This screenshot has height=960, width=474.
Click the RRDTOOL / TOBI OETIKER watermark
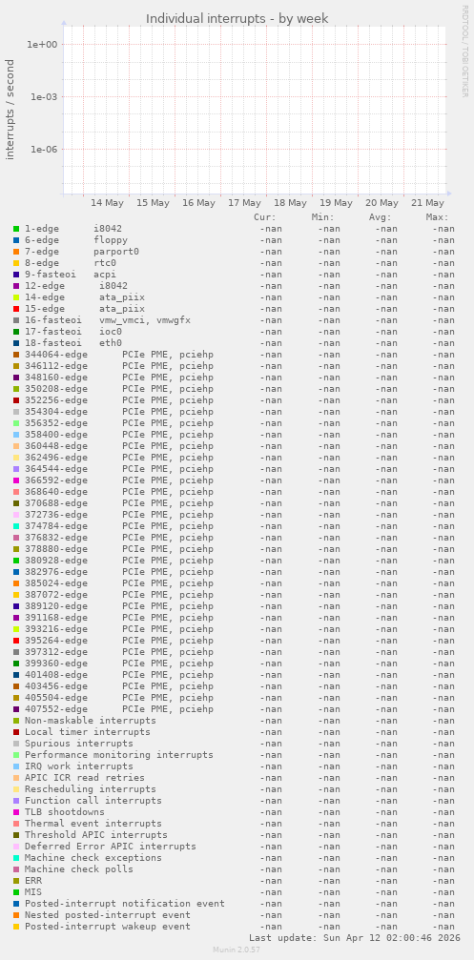click(x=464, y=51)
